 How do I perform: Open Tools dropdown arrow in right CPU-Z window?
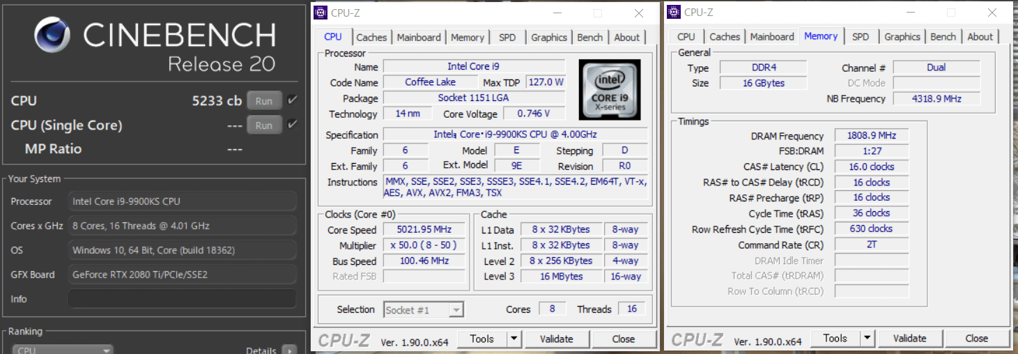tap(867, 339)
